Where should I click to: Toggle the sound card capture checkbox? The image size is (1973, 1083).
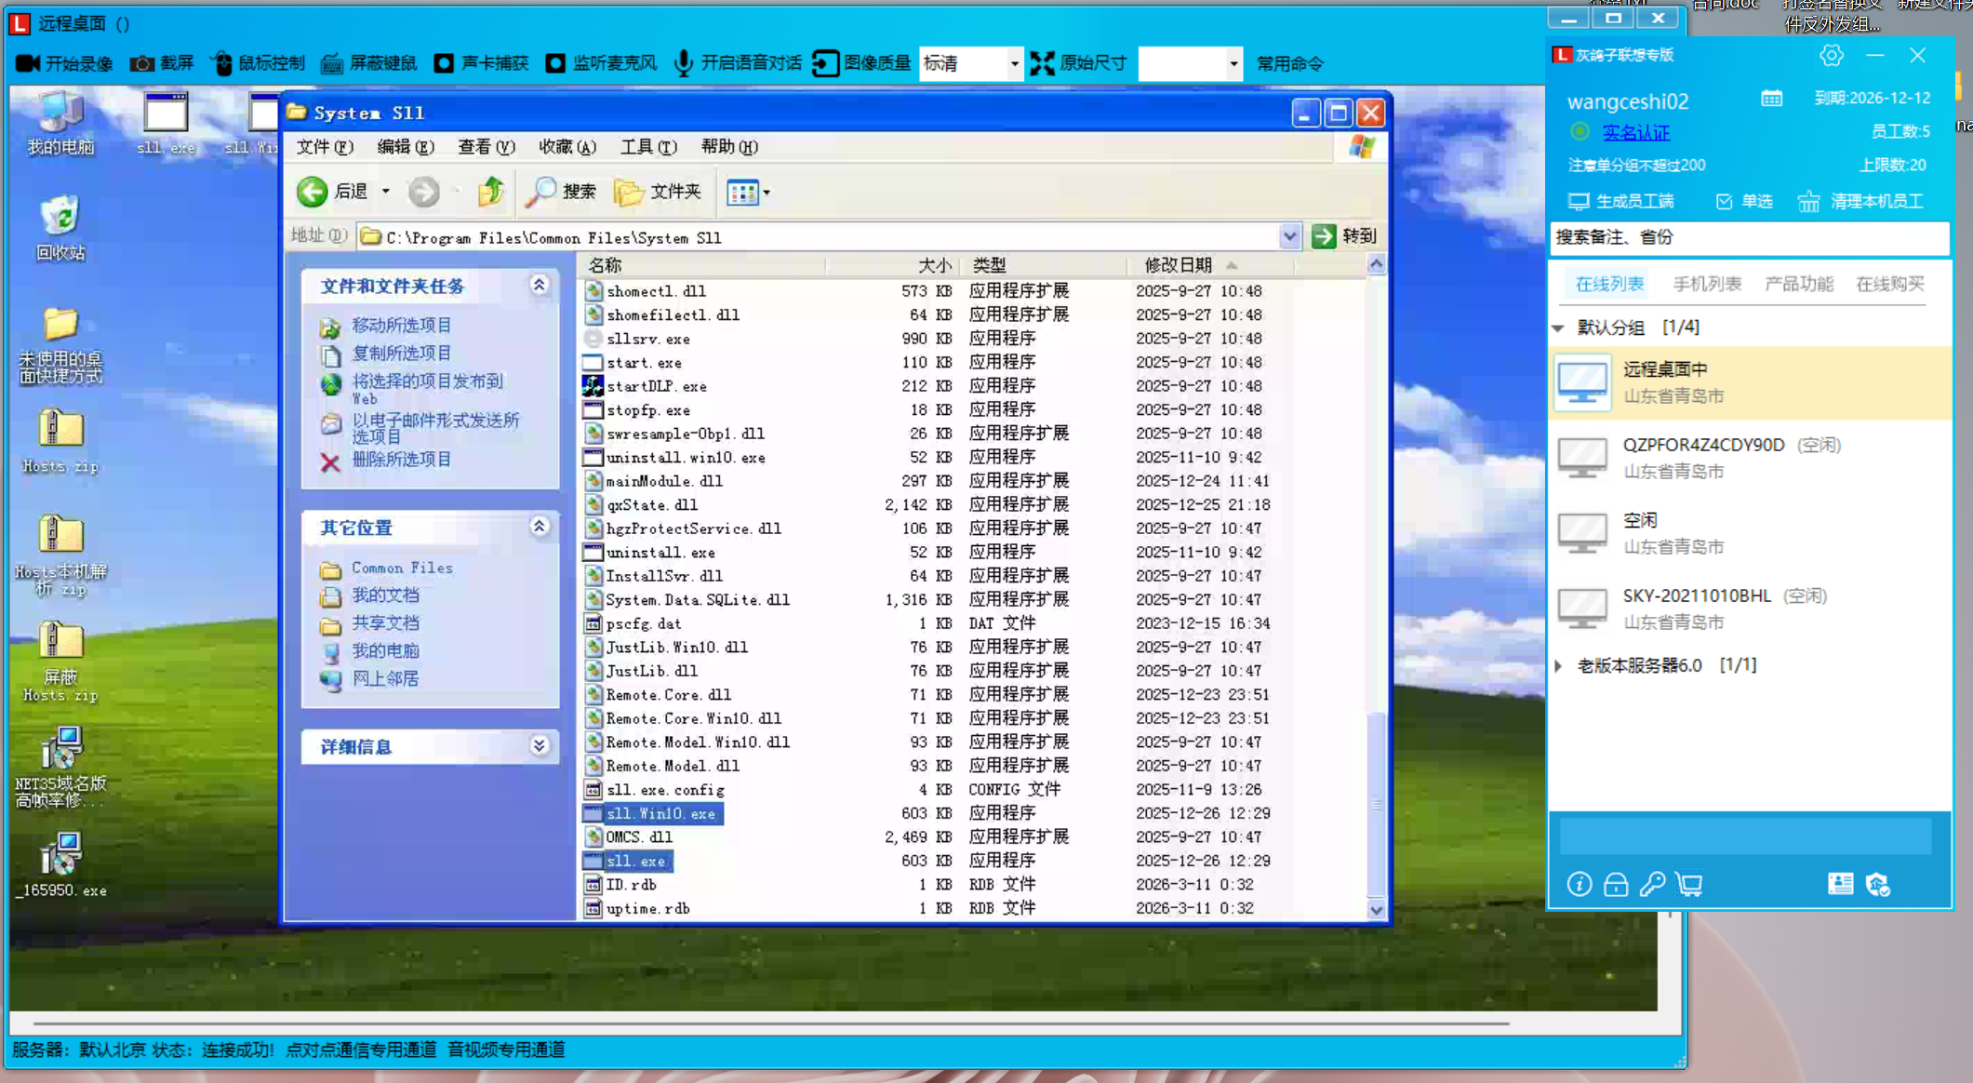pos(445,63)
